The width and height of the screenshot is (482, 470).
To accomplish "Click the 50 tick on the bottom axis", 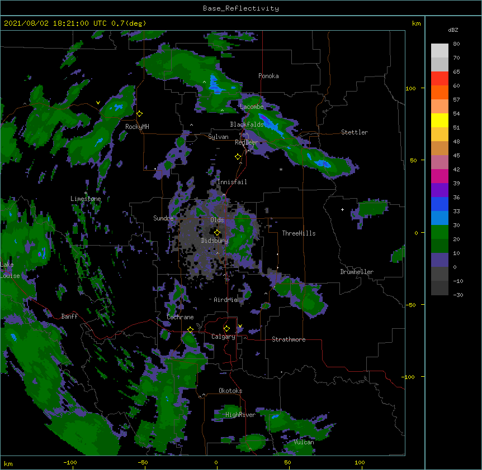I will click(x=287, y=462).
